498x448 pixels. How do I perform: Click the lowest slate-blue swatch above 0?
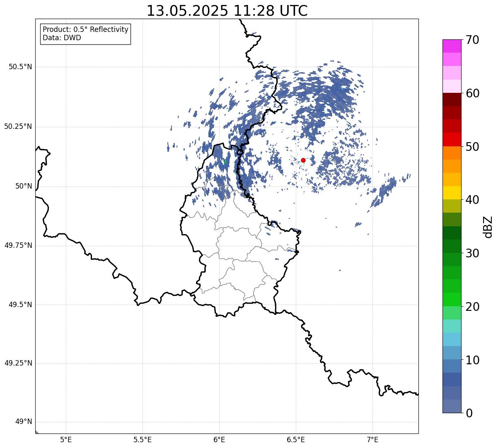(452, 406)
